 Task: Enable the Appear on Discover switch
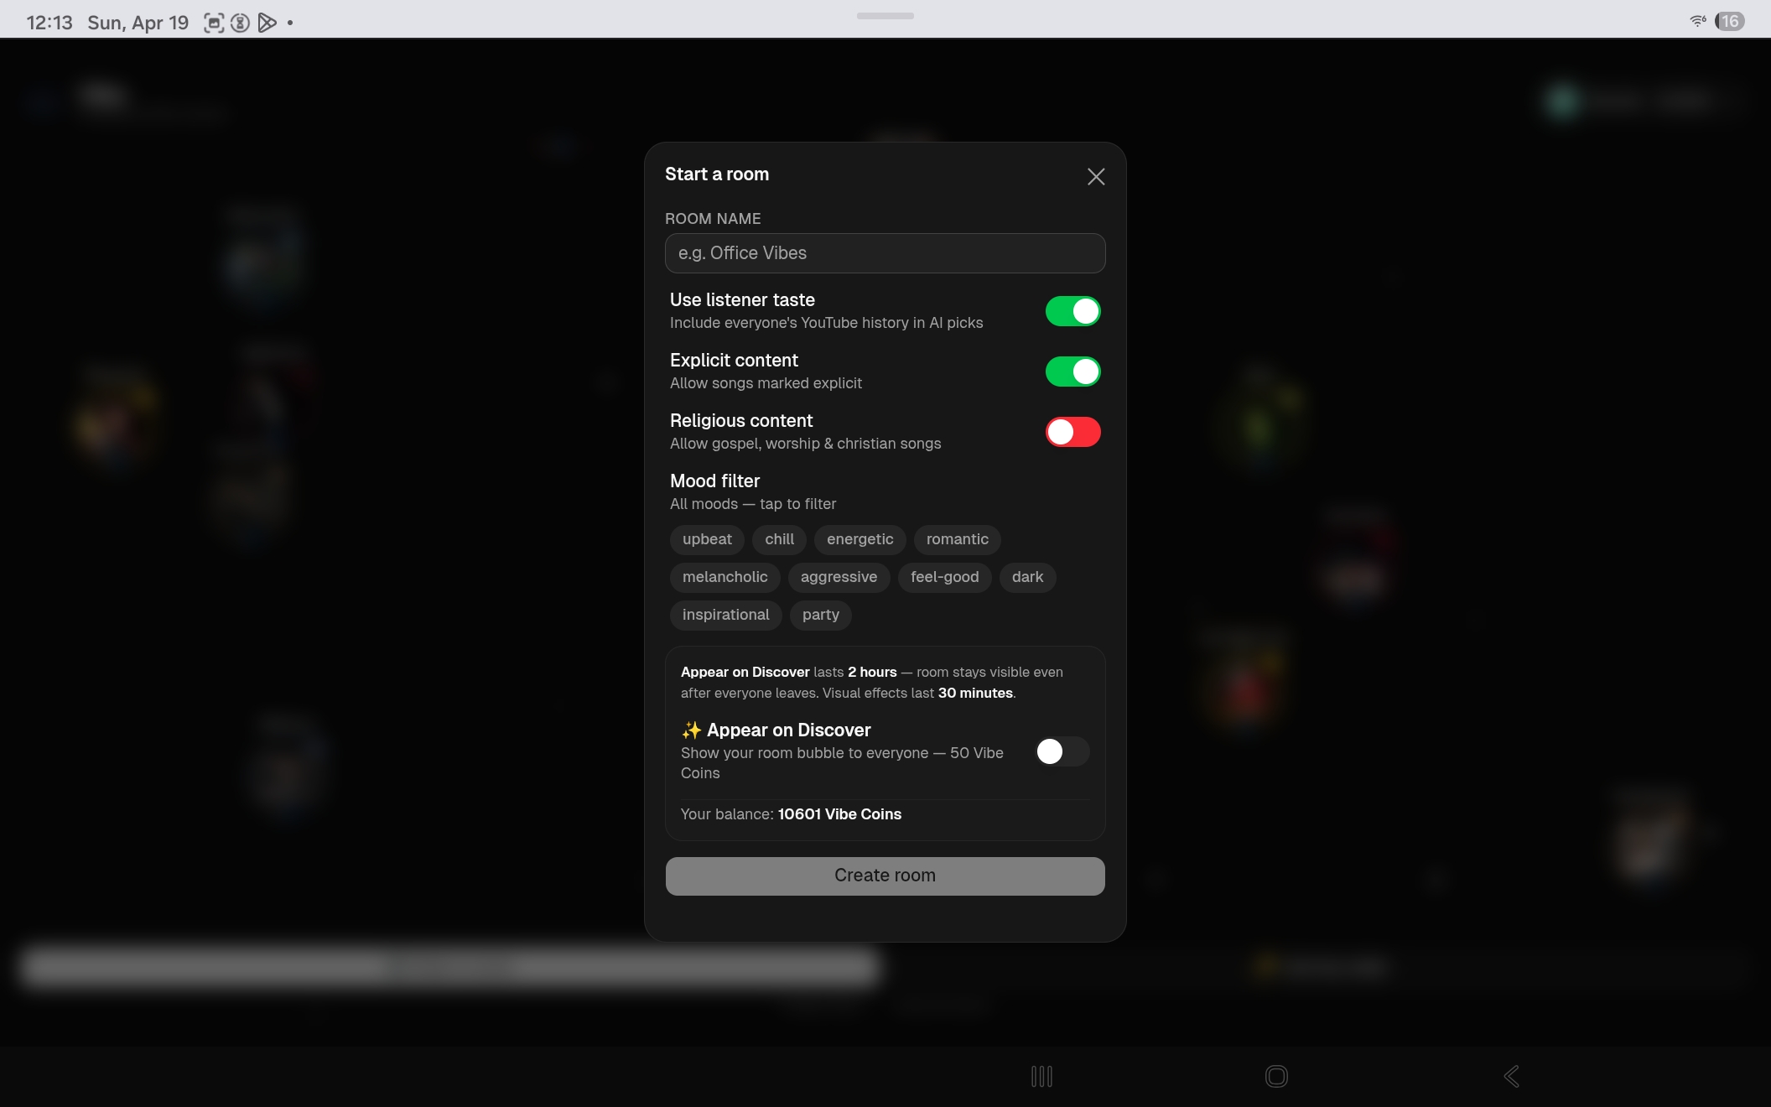(1061, 752)
